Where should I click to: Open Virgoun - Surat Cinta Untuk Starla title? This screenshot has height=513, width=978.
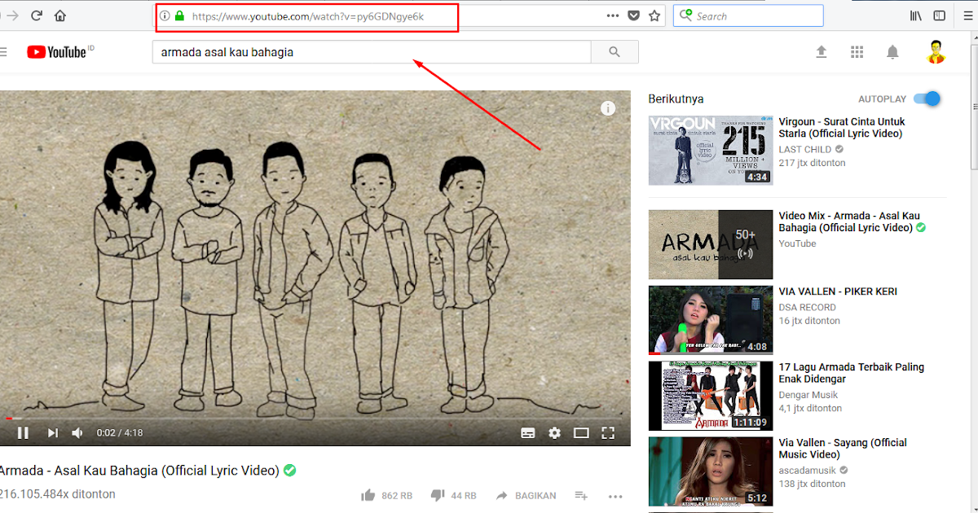click(x=842, y=128)
